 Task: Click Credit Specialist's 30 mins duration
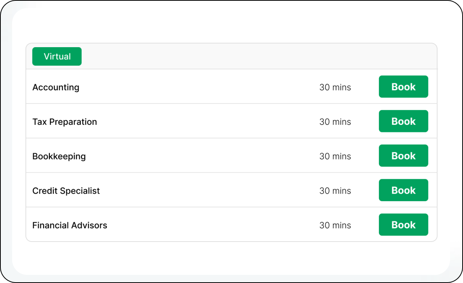[x=335, y=191]
